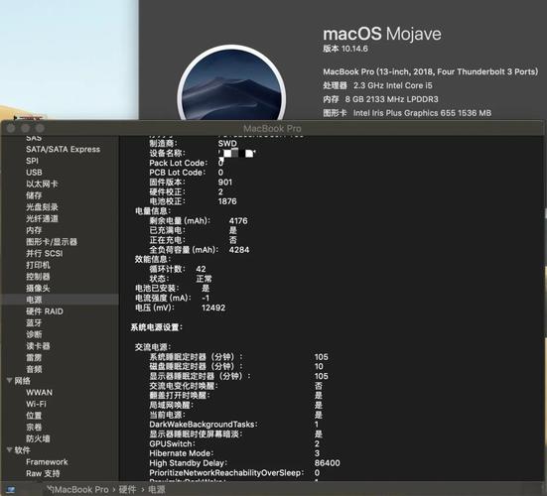This screenshot has height=496, width=547.
Task: Open 音频 in the sidebar
Action: 34,369
